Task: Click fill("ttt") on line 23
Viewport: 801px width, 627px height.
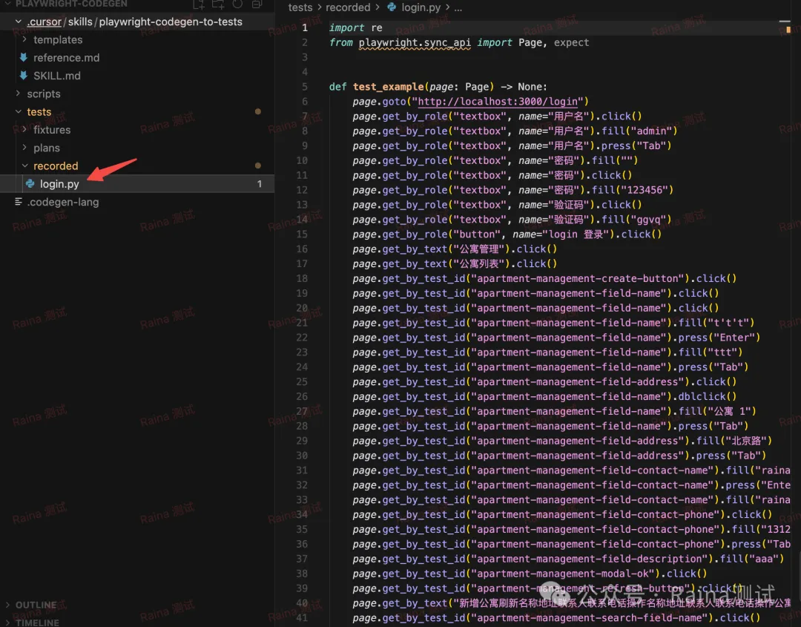Action: 710,352
